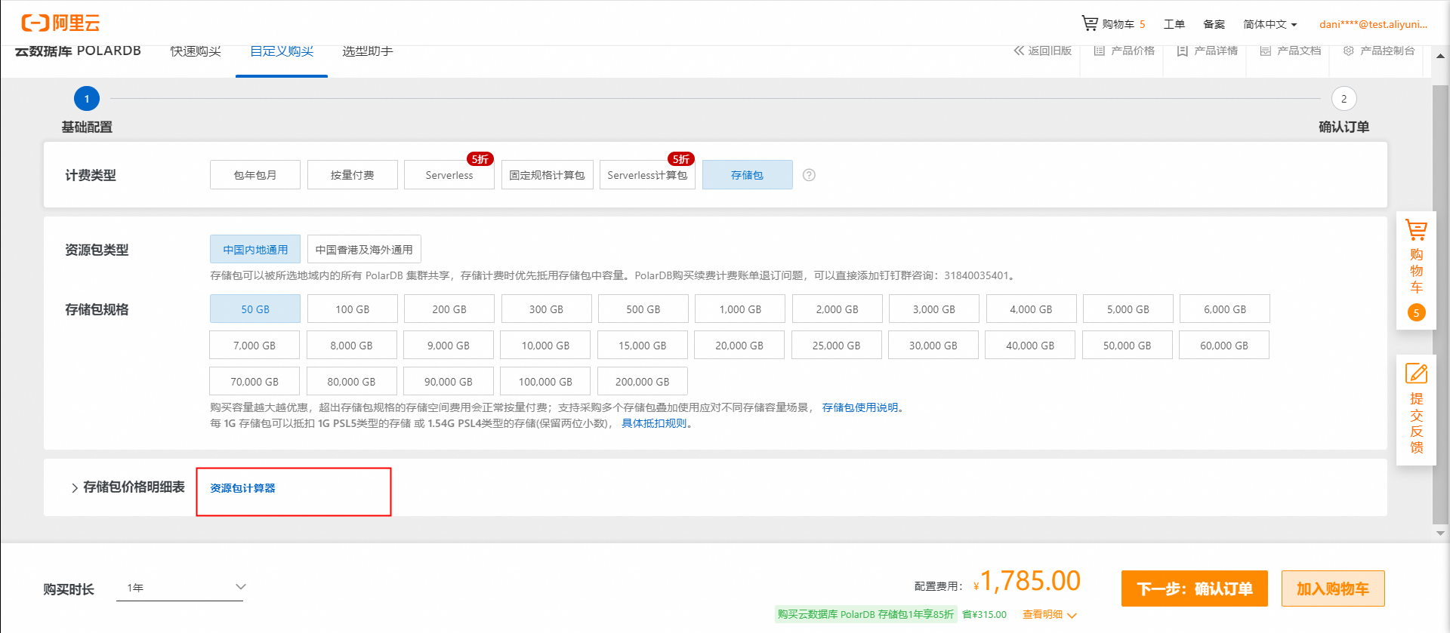Choose 中国内地通用 resource package type

click(255, 250)
